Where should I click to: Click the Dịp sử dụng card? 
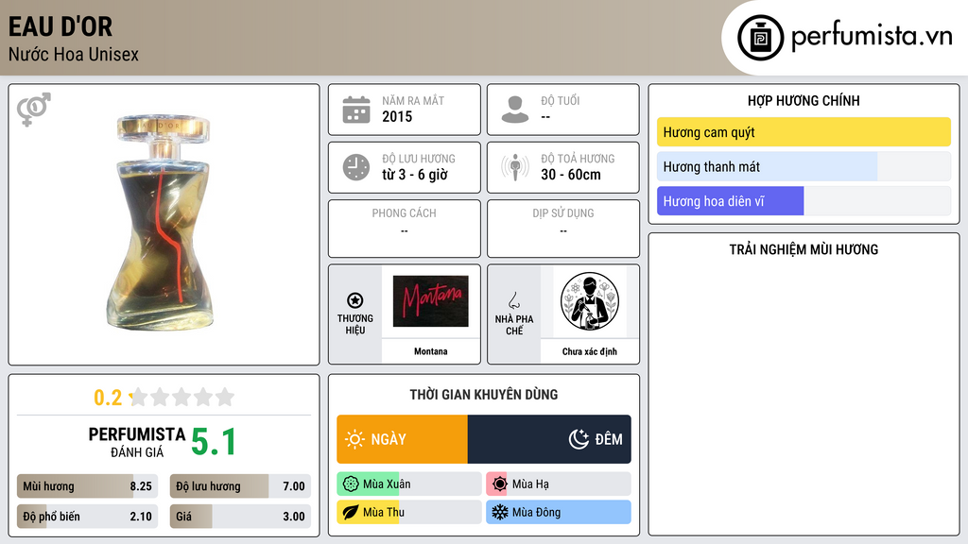coord(563,229)
